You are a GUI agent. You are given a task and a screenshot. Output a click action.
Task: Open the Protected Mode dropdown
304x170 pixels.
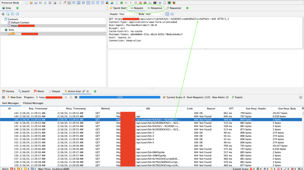pyautogui.click(x=12, y=3)
